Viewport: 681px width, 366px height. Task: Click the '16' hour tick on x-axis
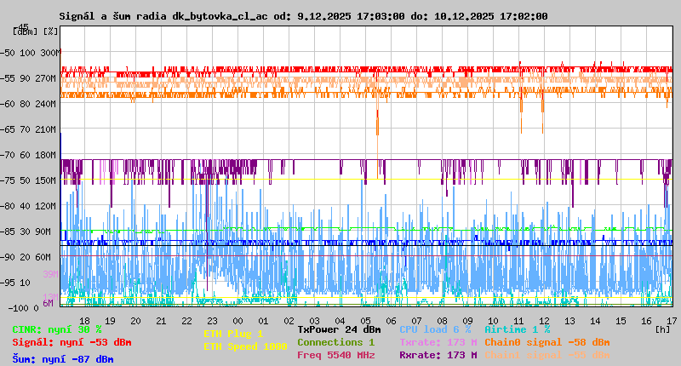tap(647, 321)
